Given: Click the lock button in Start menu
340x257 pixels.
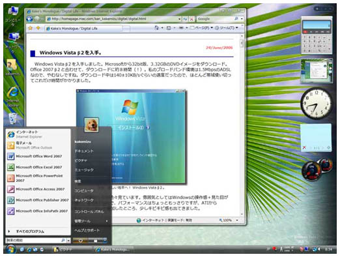Looking at the screenshot, I should (96, 241).
